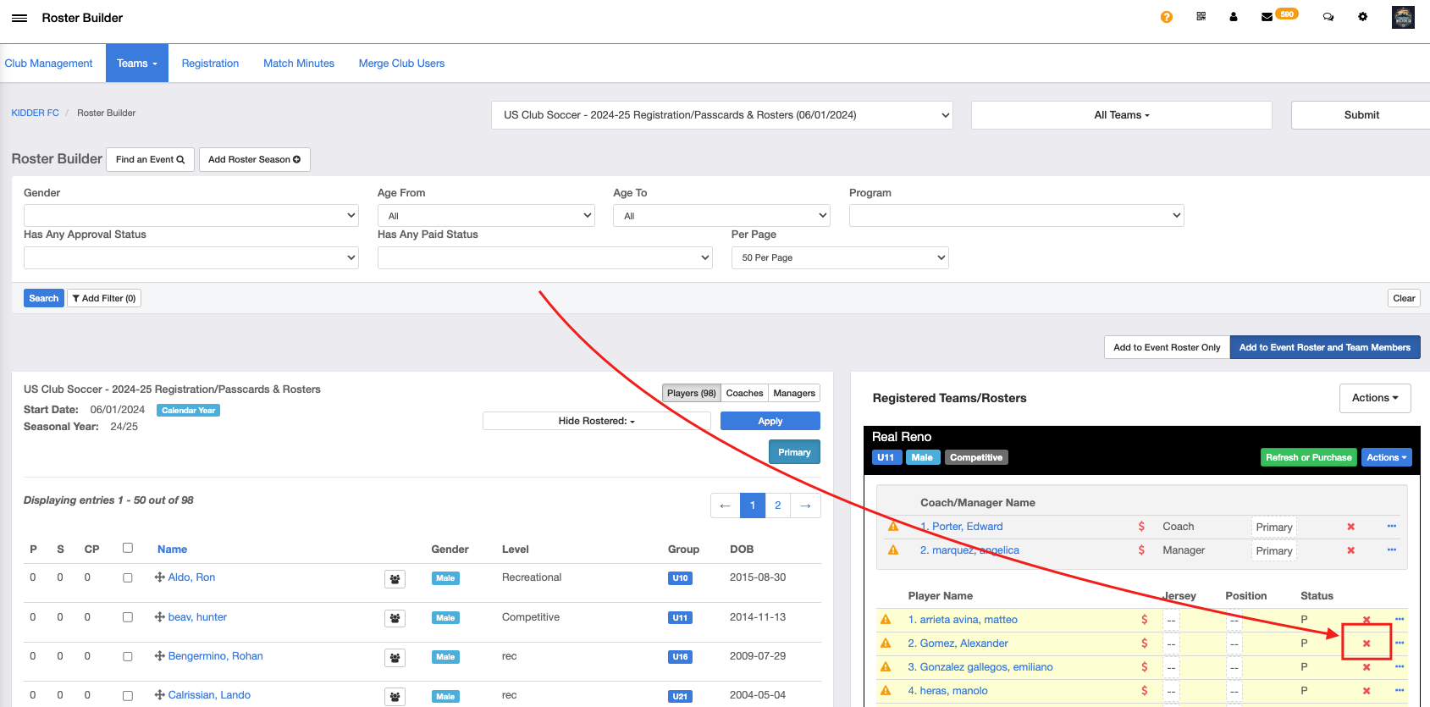Tick the checkbox for Bengermino, Rohan
This screenshot has height=707, width=1430.
click(128, 656)
